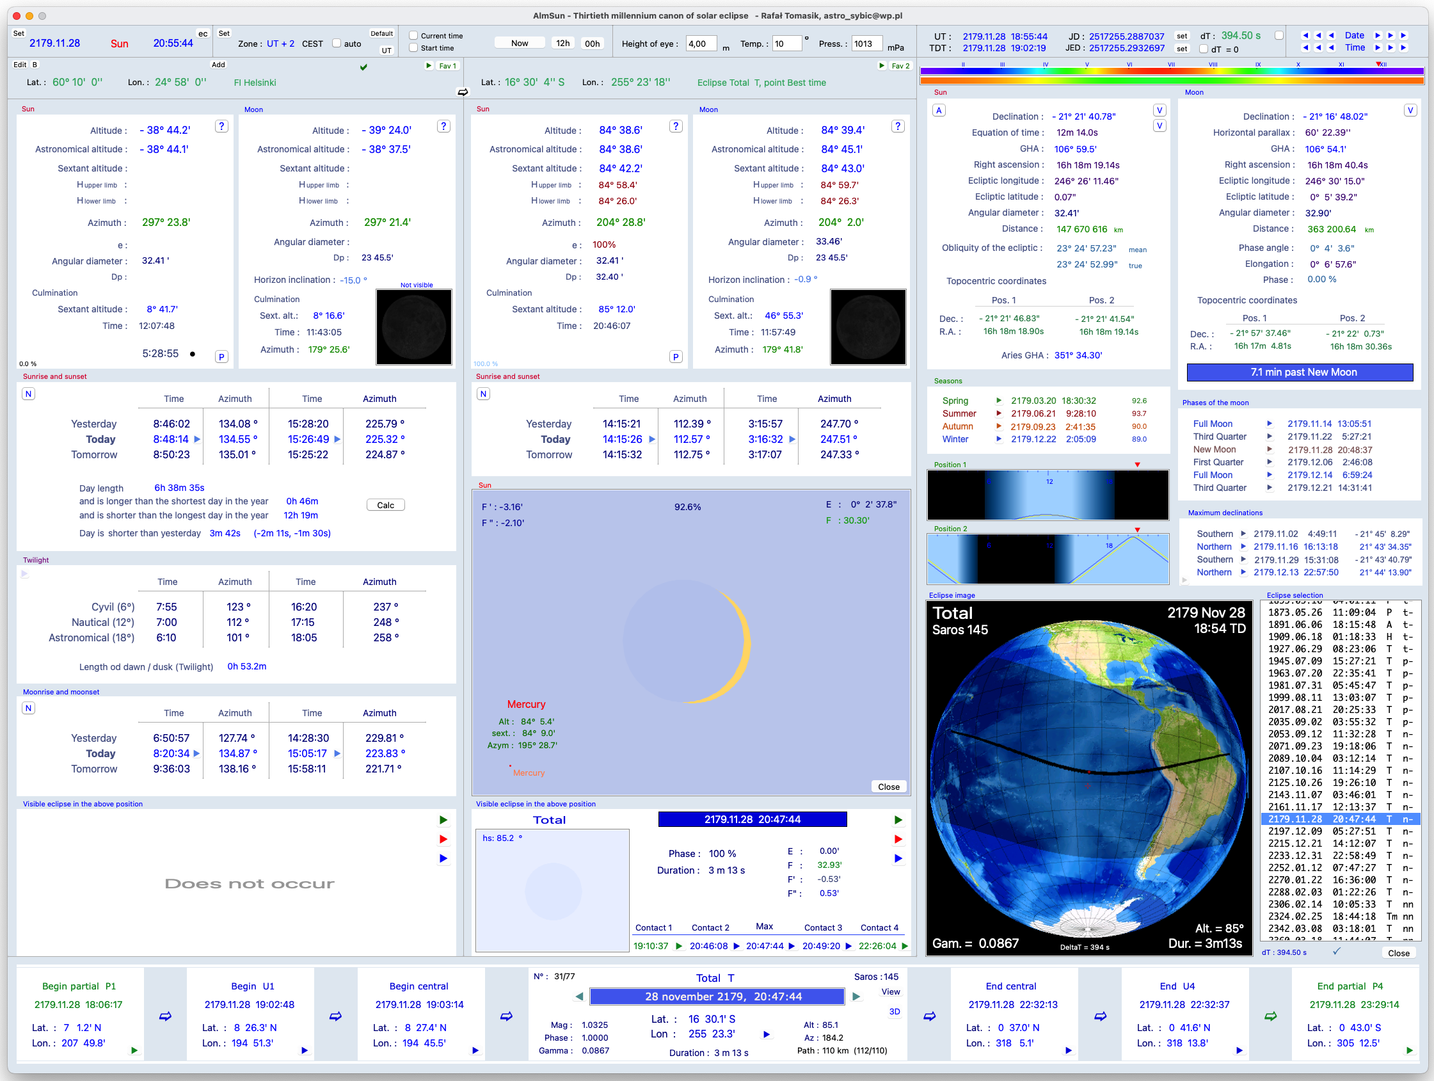
Task: Open help for the Helsinki Moon panel
Action: [443, 127]
